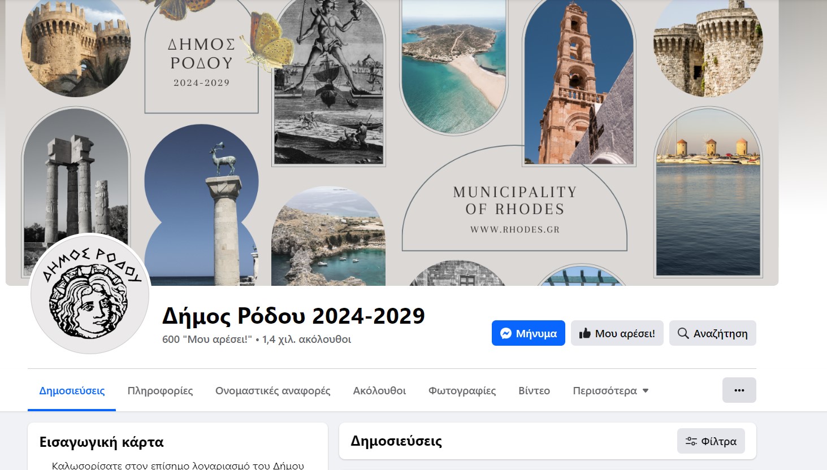Click the Αναζήτηση search button
Image resolution: width=827 pixels, height=470 pixels.
(713, 333)
